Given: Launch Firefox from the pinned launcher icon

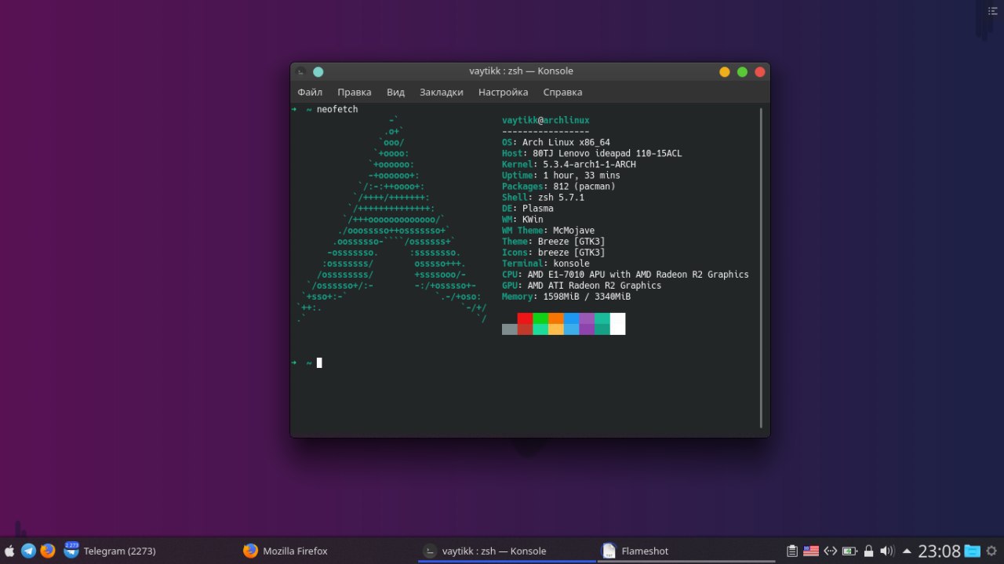Looking at the screenshot, I should [48, 551].
